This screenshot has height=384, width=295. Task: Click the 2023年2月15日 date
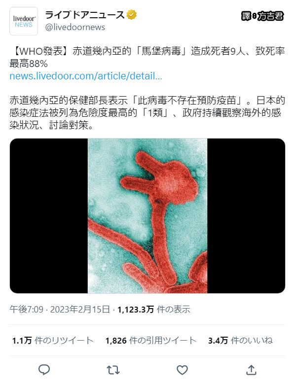[x=80, y=309]
